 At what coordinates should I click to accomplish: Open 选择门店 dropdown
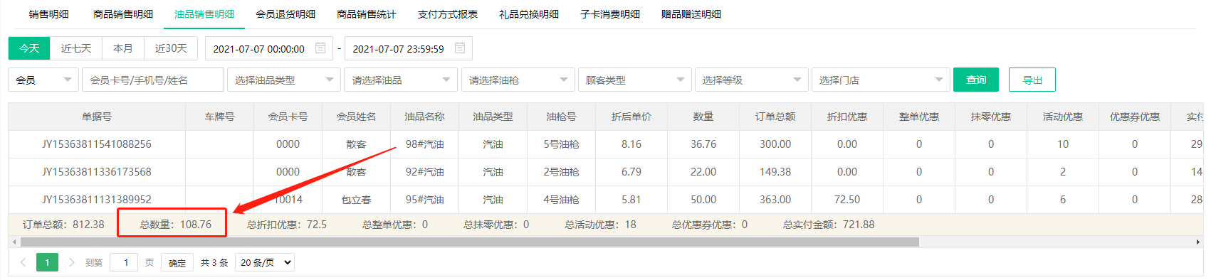[881, 80]
